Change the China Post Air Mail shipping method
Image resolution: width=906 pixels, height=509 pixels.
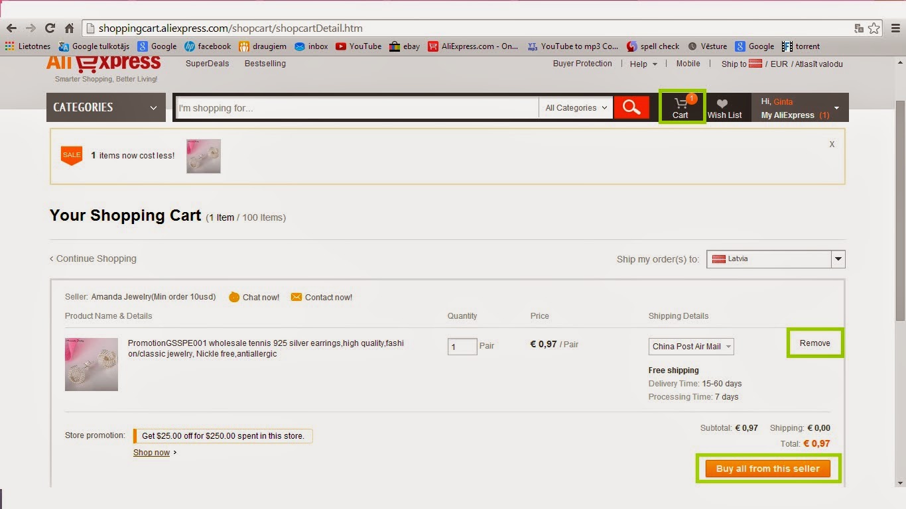pyautogui.click(x=691, y=347)
